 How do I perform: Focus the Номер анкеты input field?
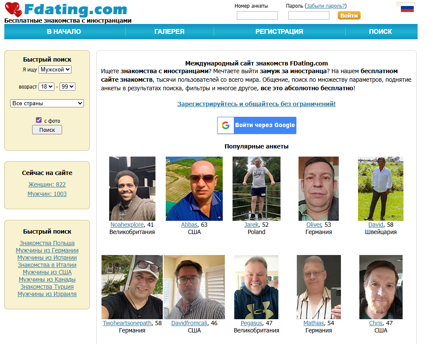(x=257, y=15)
